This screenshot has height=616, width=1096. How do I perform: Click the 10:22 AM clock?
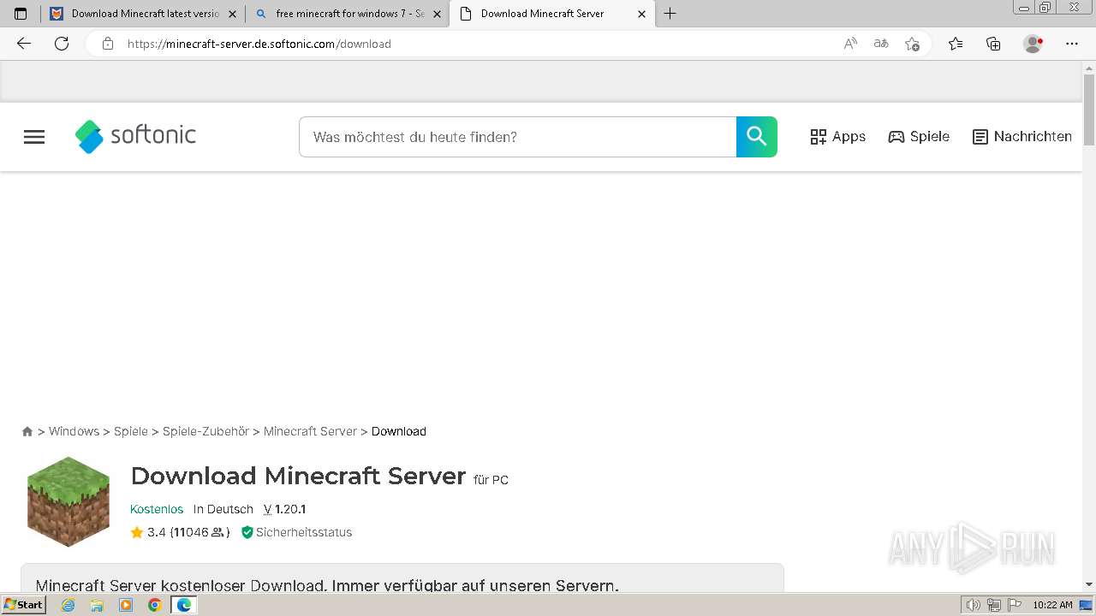pos(1052,605)
